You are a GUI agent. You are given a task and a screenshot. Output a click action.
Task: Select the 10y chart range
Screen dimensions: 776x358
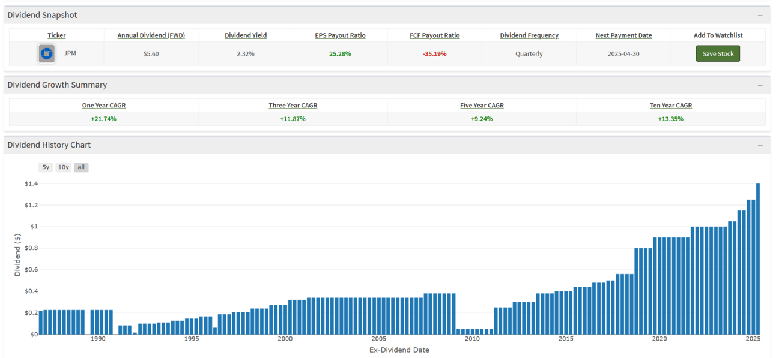click(x=63, y=167)
